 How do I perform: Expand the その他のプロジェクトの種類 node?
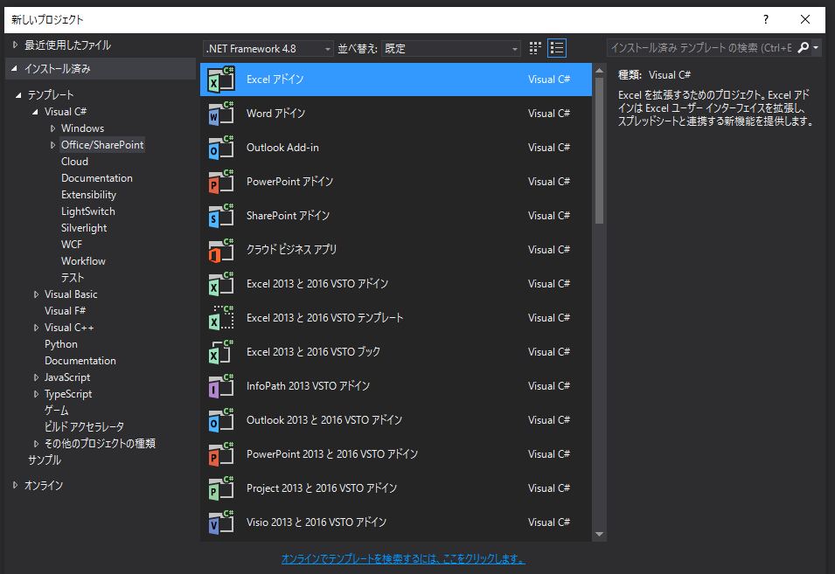(x=36, y=444)
